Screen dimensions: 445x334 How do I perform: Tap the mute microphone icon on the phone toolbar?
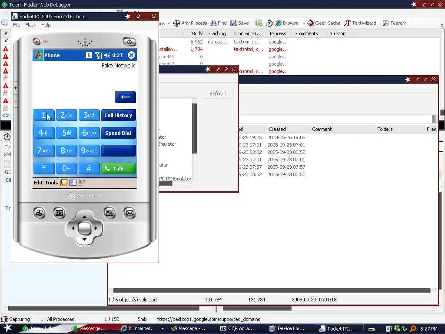point(82,182)
